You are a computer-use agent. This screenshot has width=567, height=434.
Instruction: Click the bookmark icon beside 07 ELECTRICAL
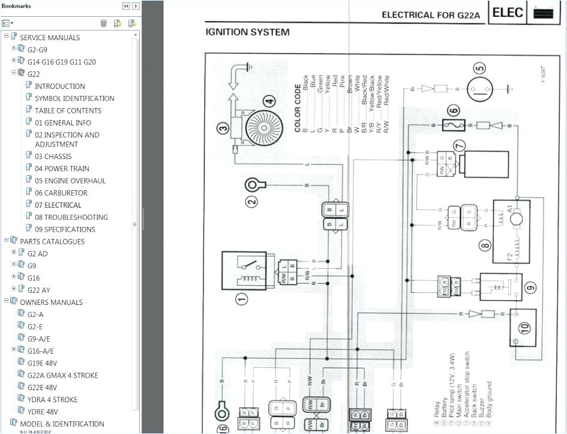click(x=28, y=205)
